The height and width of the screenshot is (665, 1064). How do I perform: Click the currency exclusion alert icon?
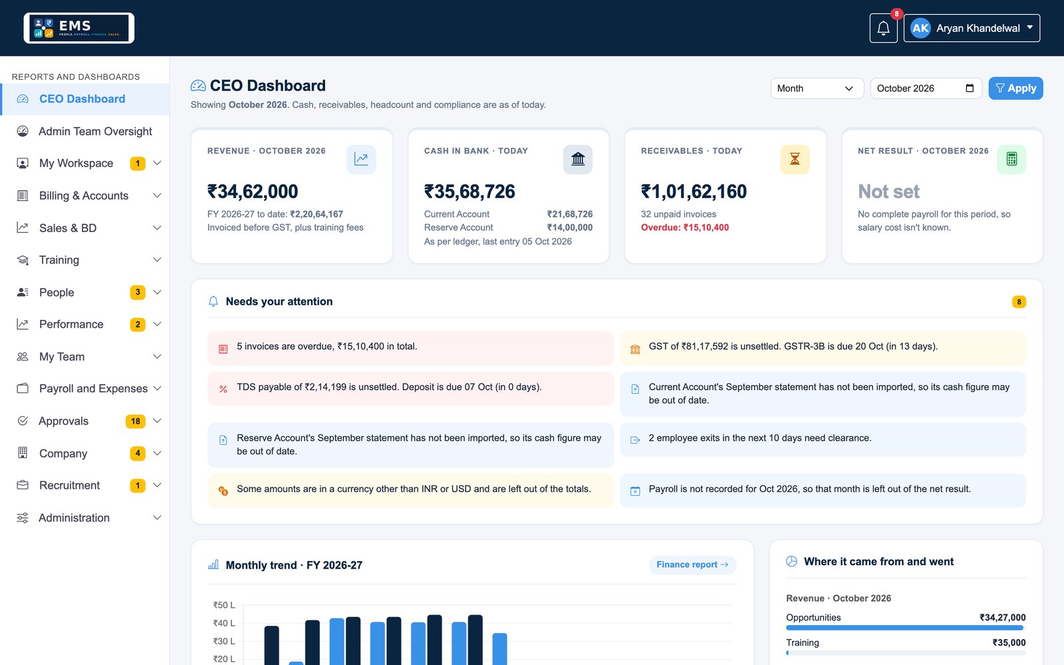[223, 491]
